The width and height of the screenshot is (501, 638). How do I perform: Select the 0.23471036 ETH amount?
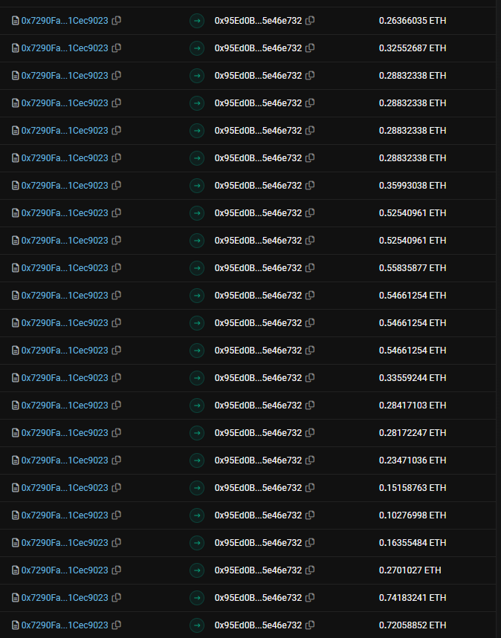[413, 460]
